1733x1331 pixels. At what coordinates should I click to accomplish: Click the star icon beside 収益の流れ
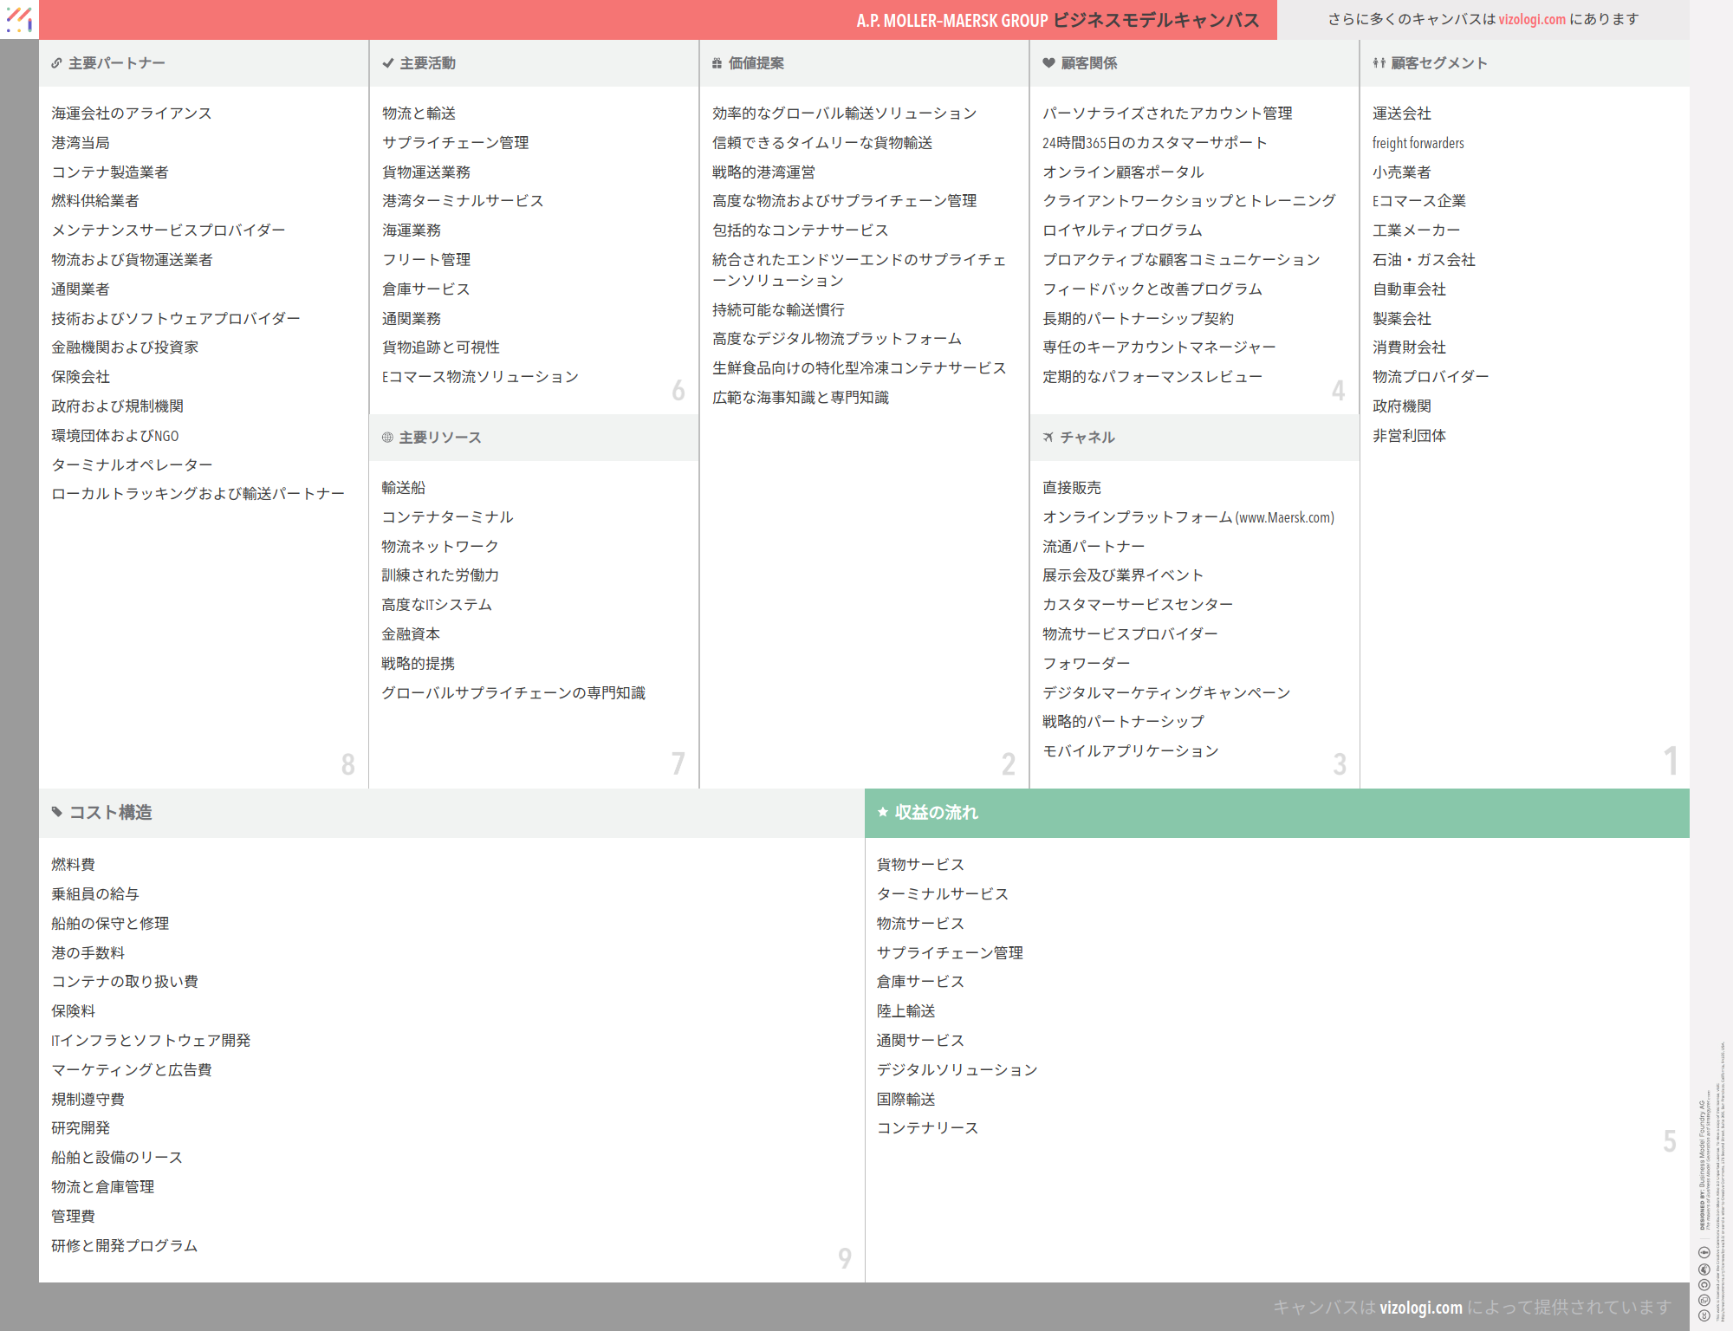pos(883,812)
